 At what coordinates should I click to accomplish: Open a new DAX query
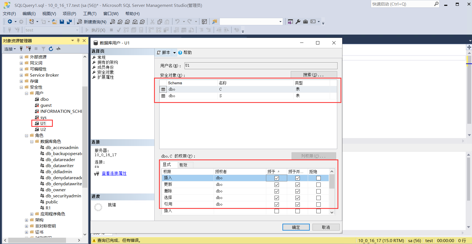(142, 22)
